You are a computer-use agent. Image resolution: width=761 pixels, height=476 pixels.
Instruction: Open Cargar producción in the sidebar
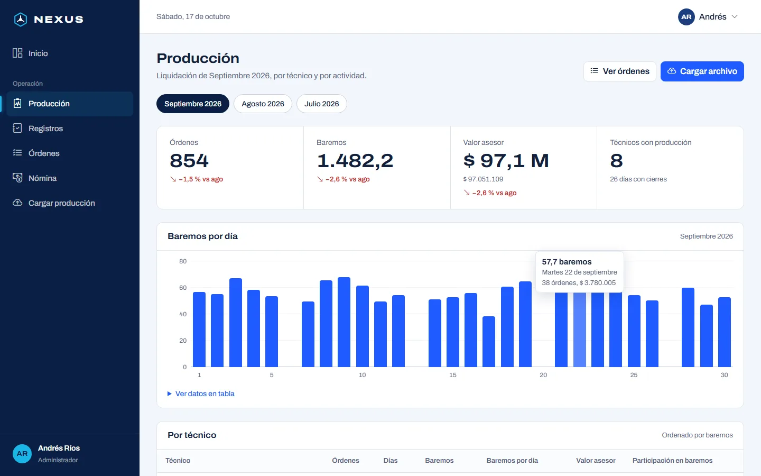click(x=70, y=203)
